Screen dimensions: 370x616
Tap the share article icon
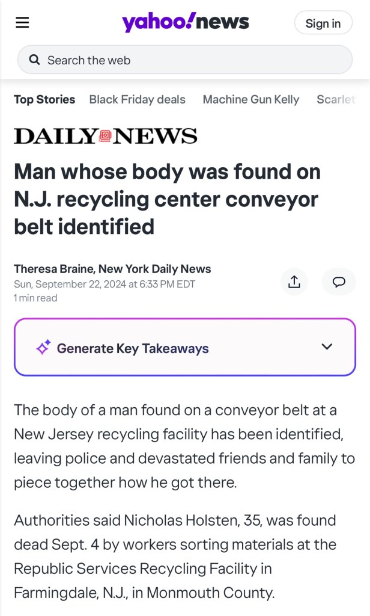point(294,282)
